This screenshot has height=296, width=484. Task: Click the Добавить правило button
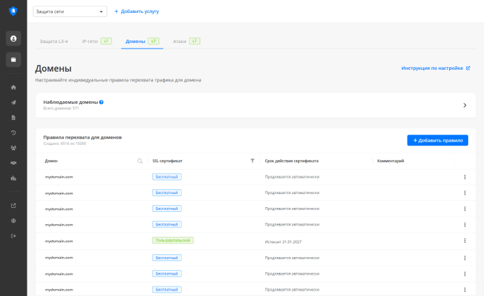pos(438,140)
